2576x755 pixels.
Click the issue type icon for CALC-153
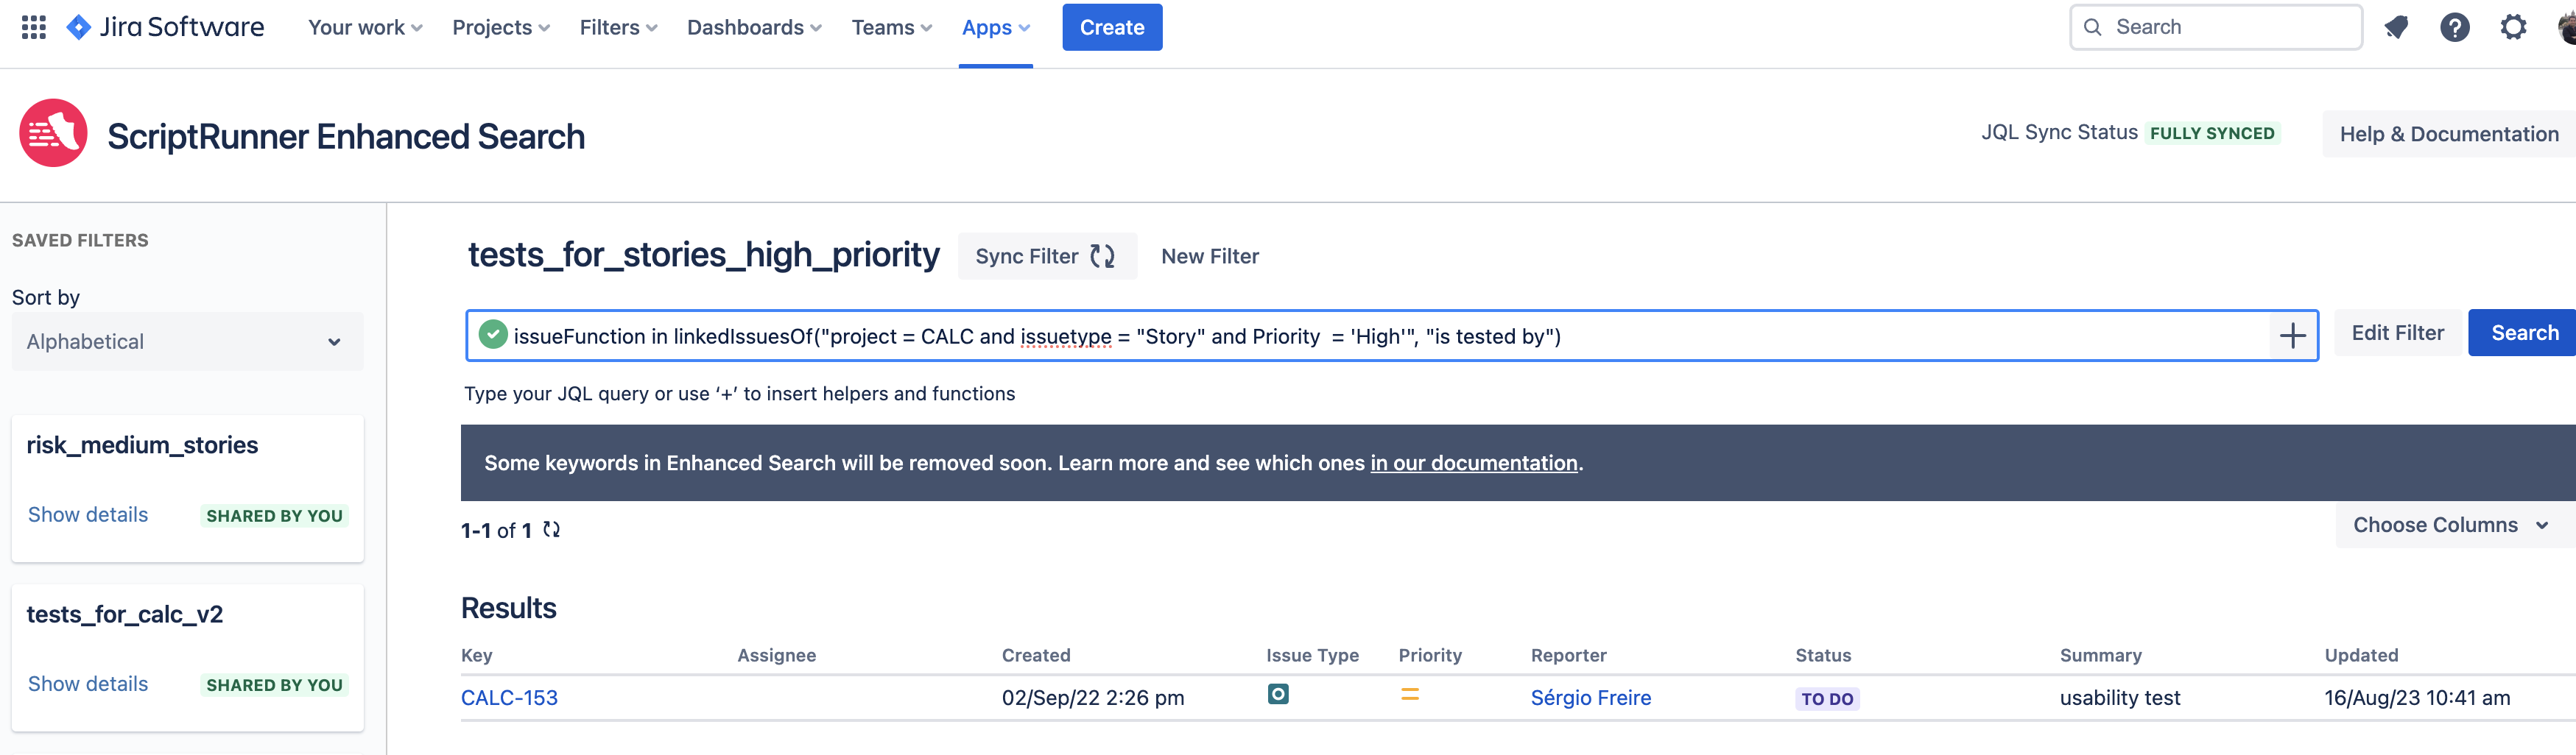point(1278,694)
